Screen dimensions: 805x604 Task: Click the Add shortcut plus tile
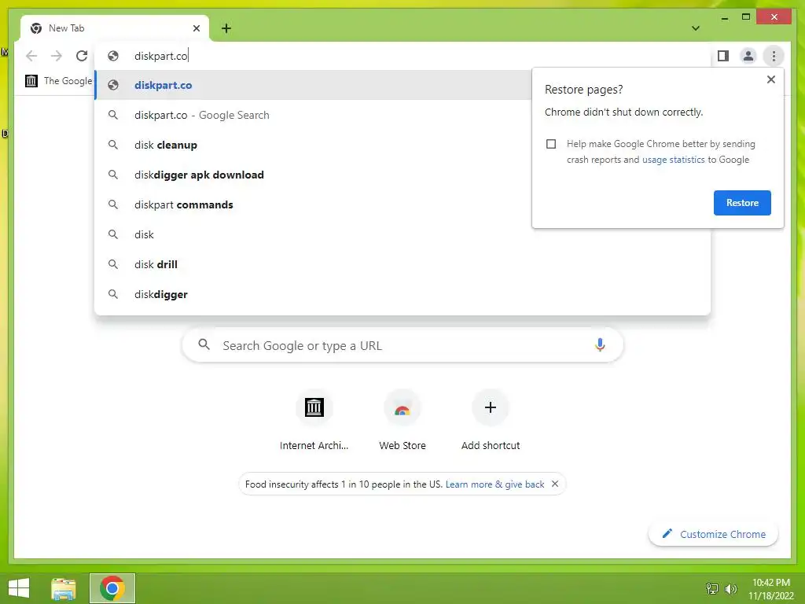tap(491, 420)
